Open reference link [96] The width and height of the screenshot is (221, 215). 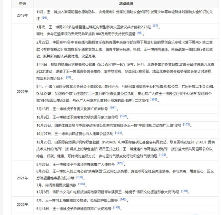44,18
